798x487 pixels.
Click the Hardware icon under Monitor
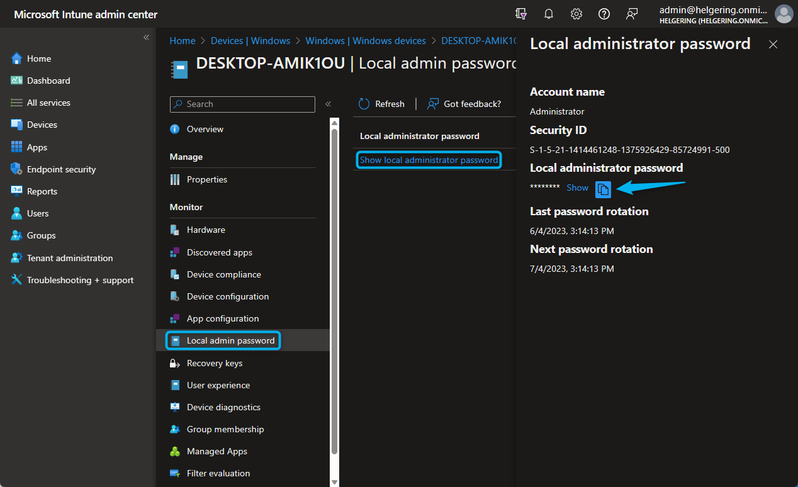pyautogui.click(x=175, y=230)
